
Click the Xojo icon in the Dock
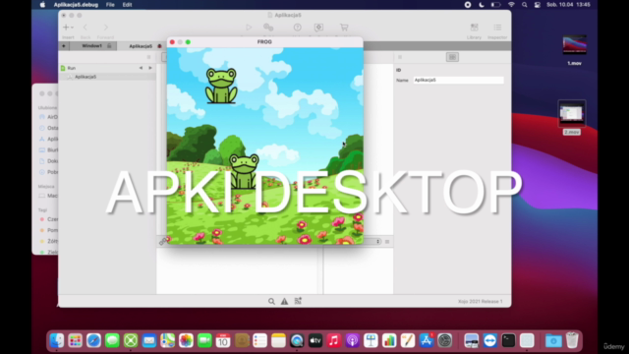click(131, 341)
